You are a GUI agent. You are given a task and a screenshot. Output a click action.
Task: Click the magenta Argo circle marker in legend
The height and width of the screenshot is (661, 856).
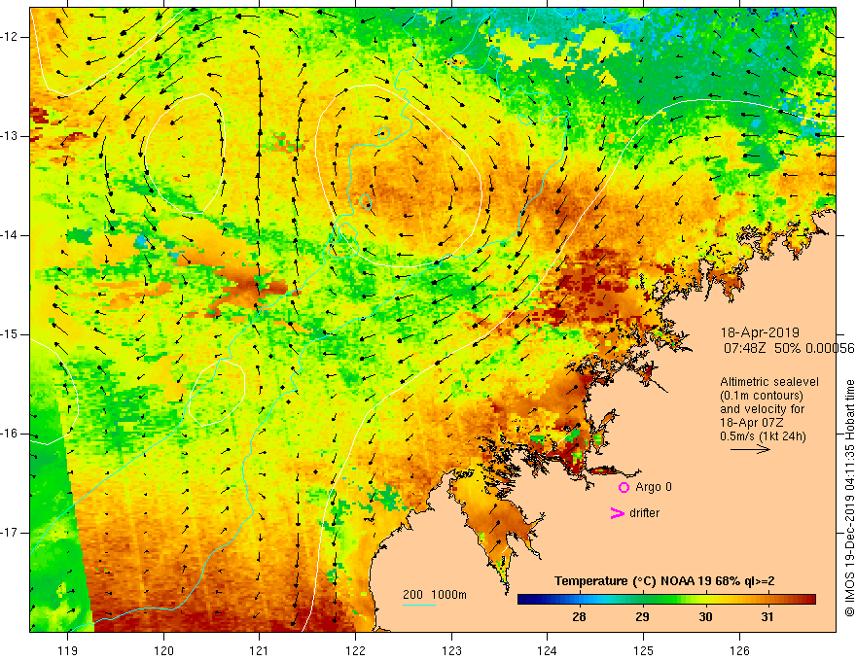[624, 487]
